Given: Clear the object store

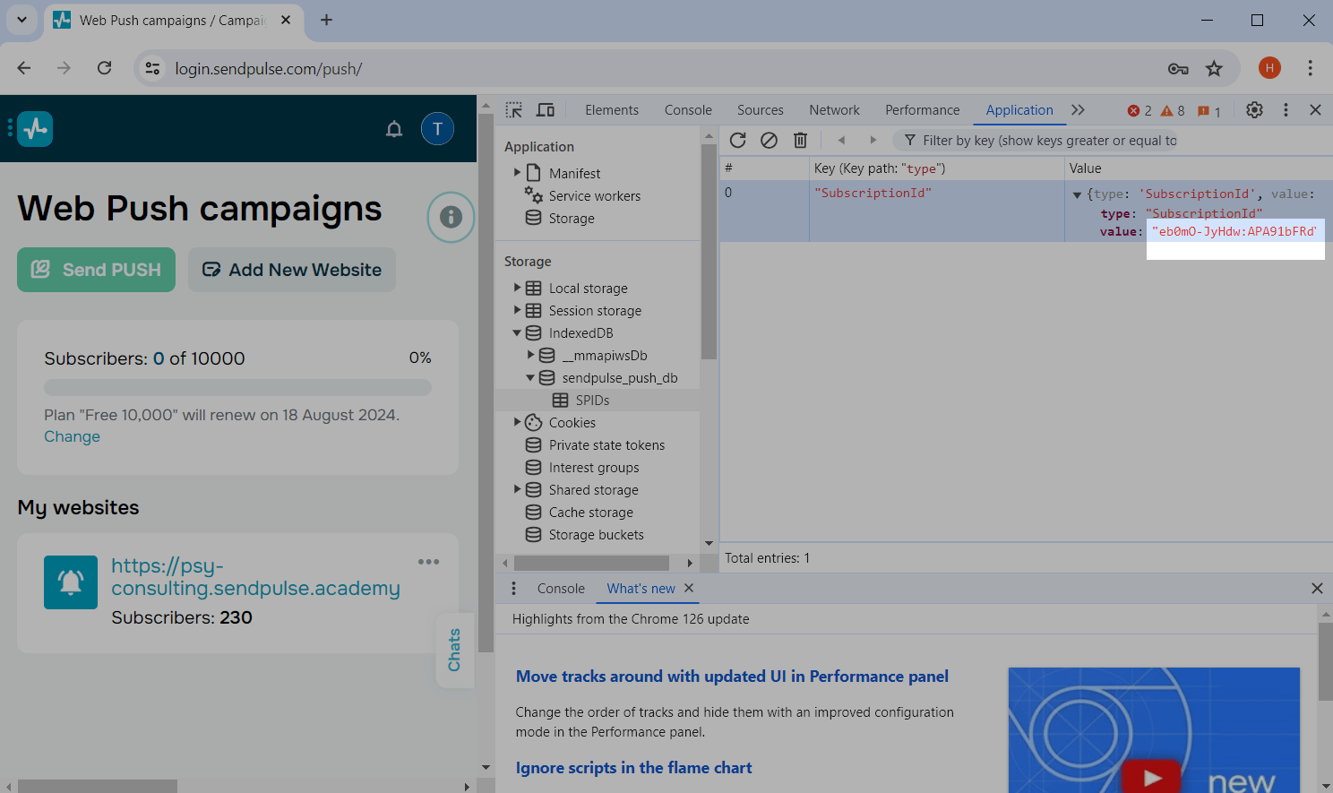Looking at the screenshot, I should pyautogui.click(x=769, y=140).
